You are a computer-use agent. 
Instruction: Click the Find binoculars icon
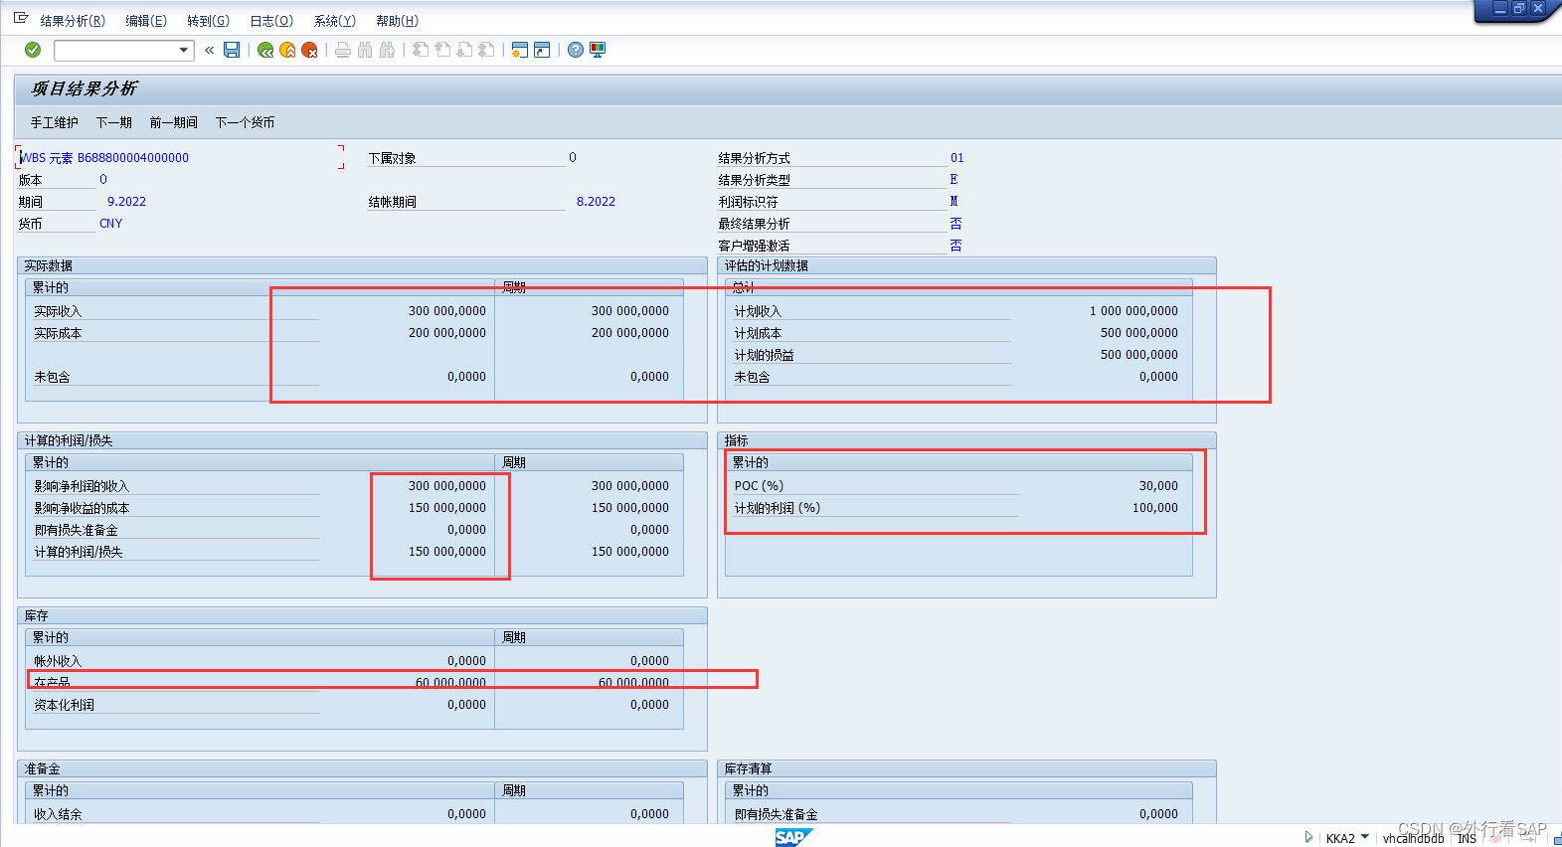365,50
